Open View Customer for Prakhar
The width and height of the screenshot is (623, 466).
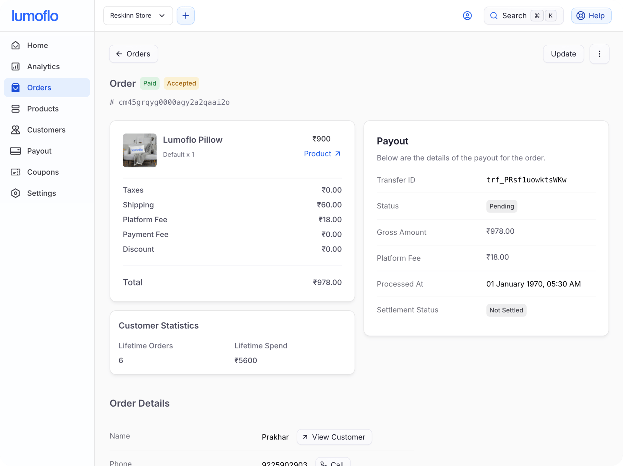tap(334, 437)
